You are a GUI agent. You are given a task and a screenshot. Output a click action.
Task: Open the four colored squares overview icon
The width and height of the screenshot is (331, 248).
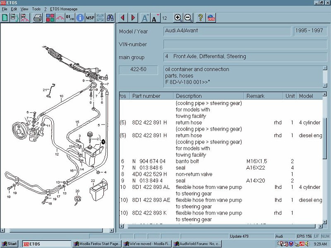(x=50, y=18)
